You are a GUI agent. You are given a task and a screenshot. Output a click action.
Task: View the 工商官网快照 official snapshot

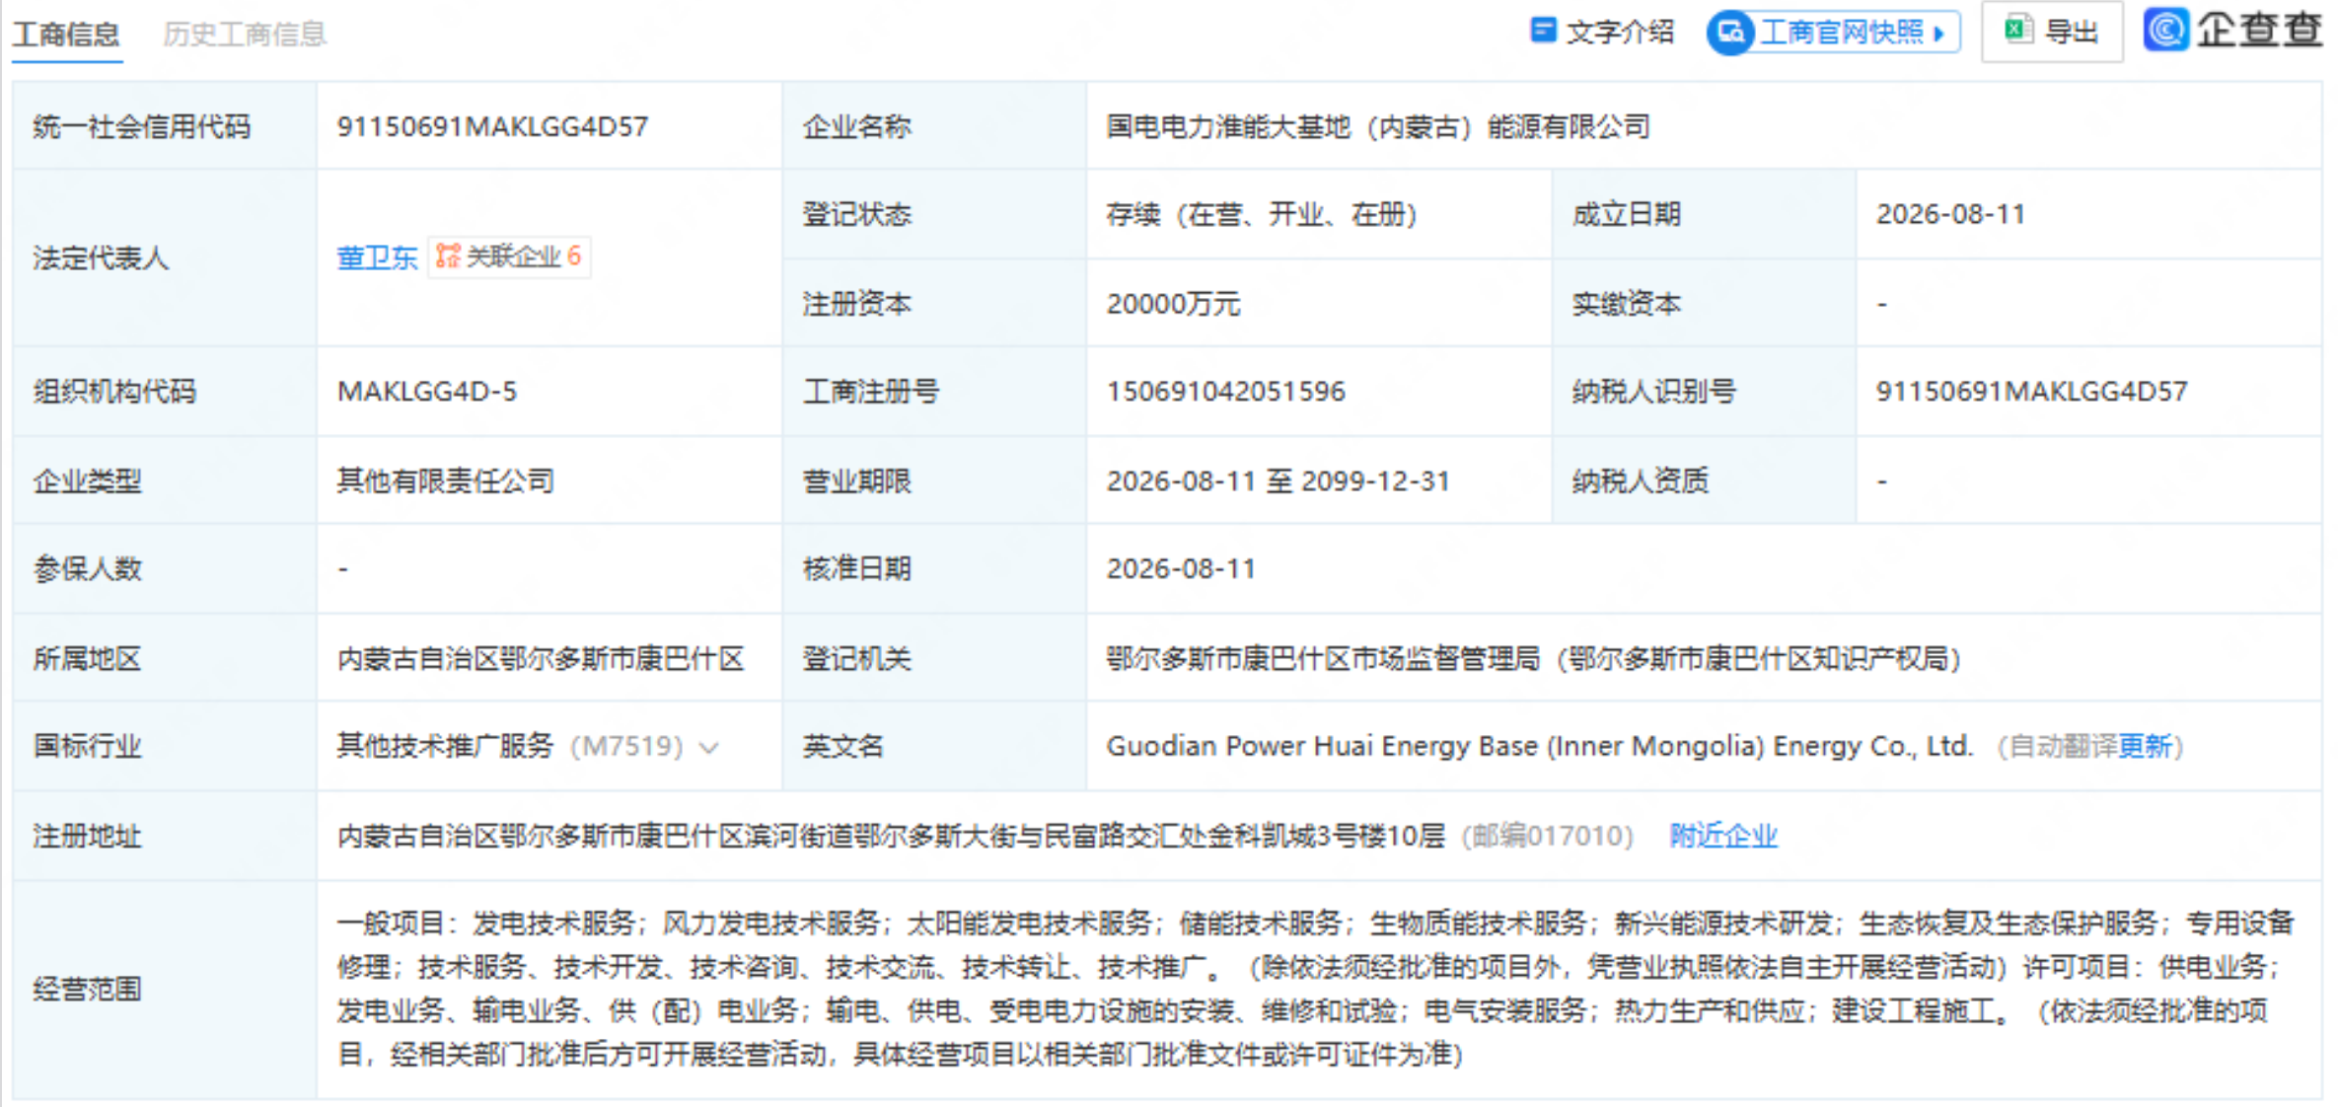coord(1834,33)
